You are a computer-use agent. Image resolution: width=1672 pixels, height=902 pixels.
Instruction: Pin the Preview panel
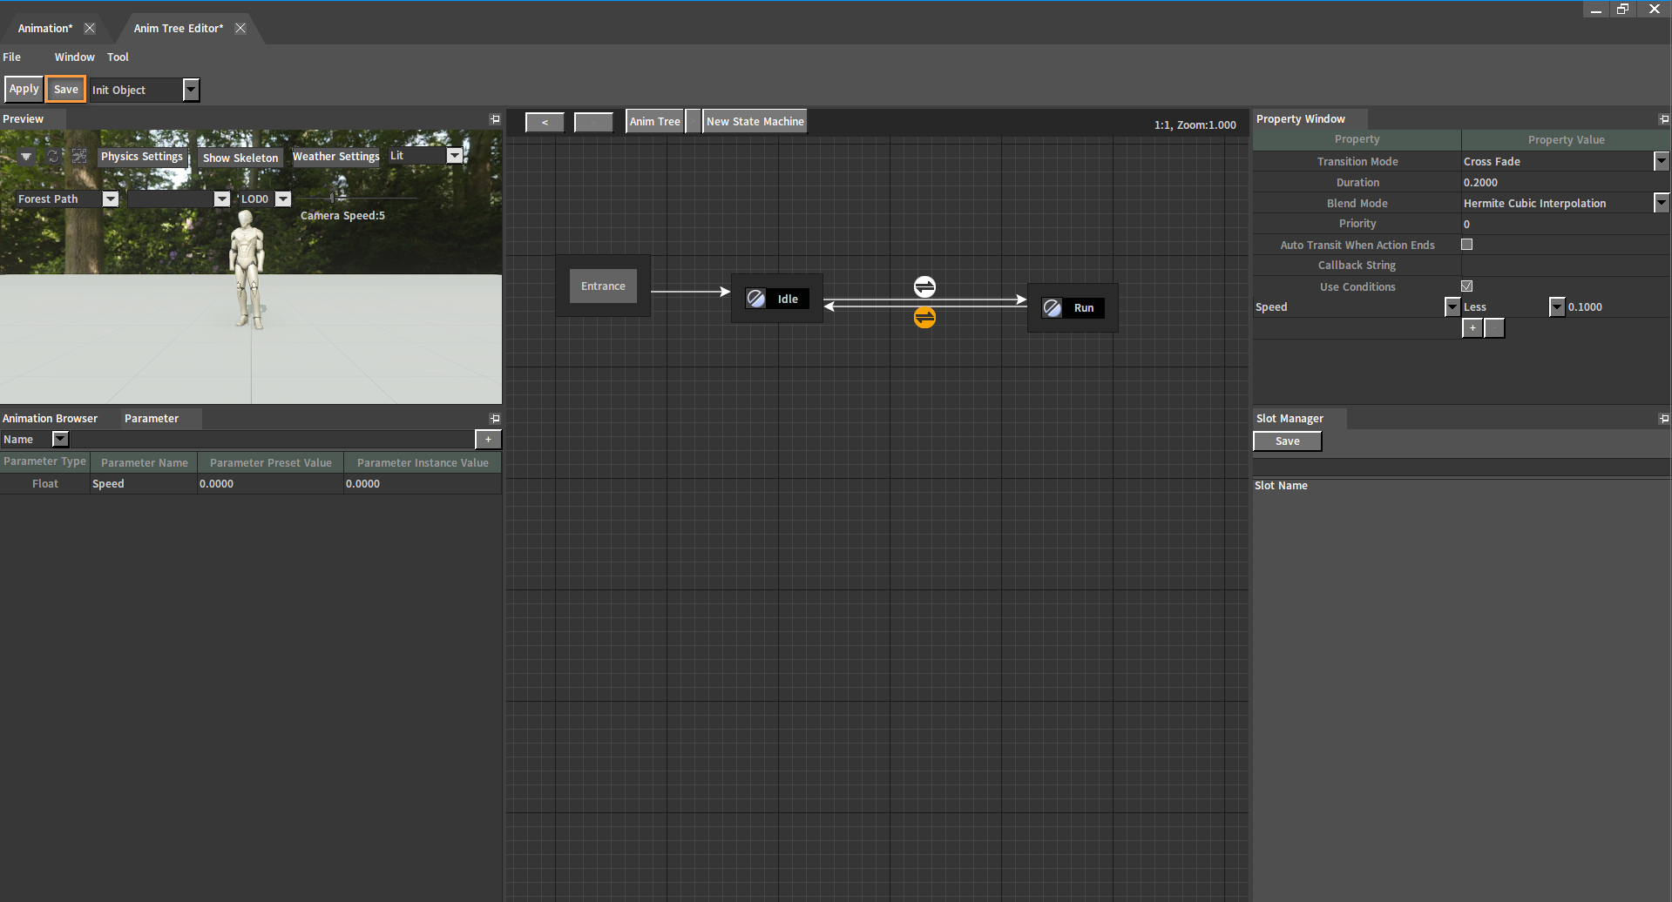[495, 119]
